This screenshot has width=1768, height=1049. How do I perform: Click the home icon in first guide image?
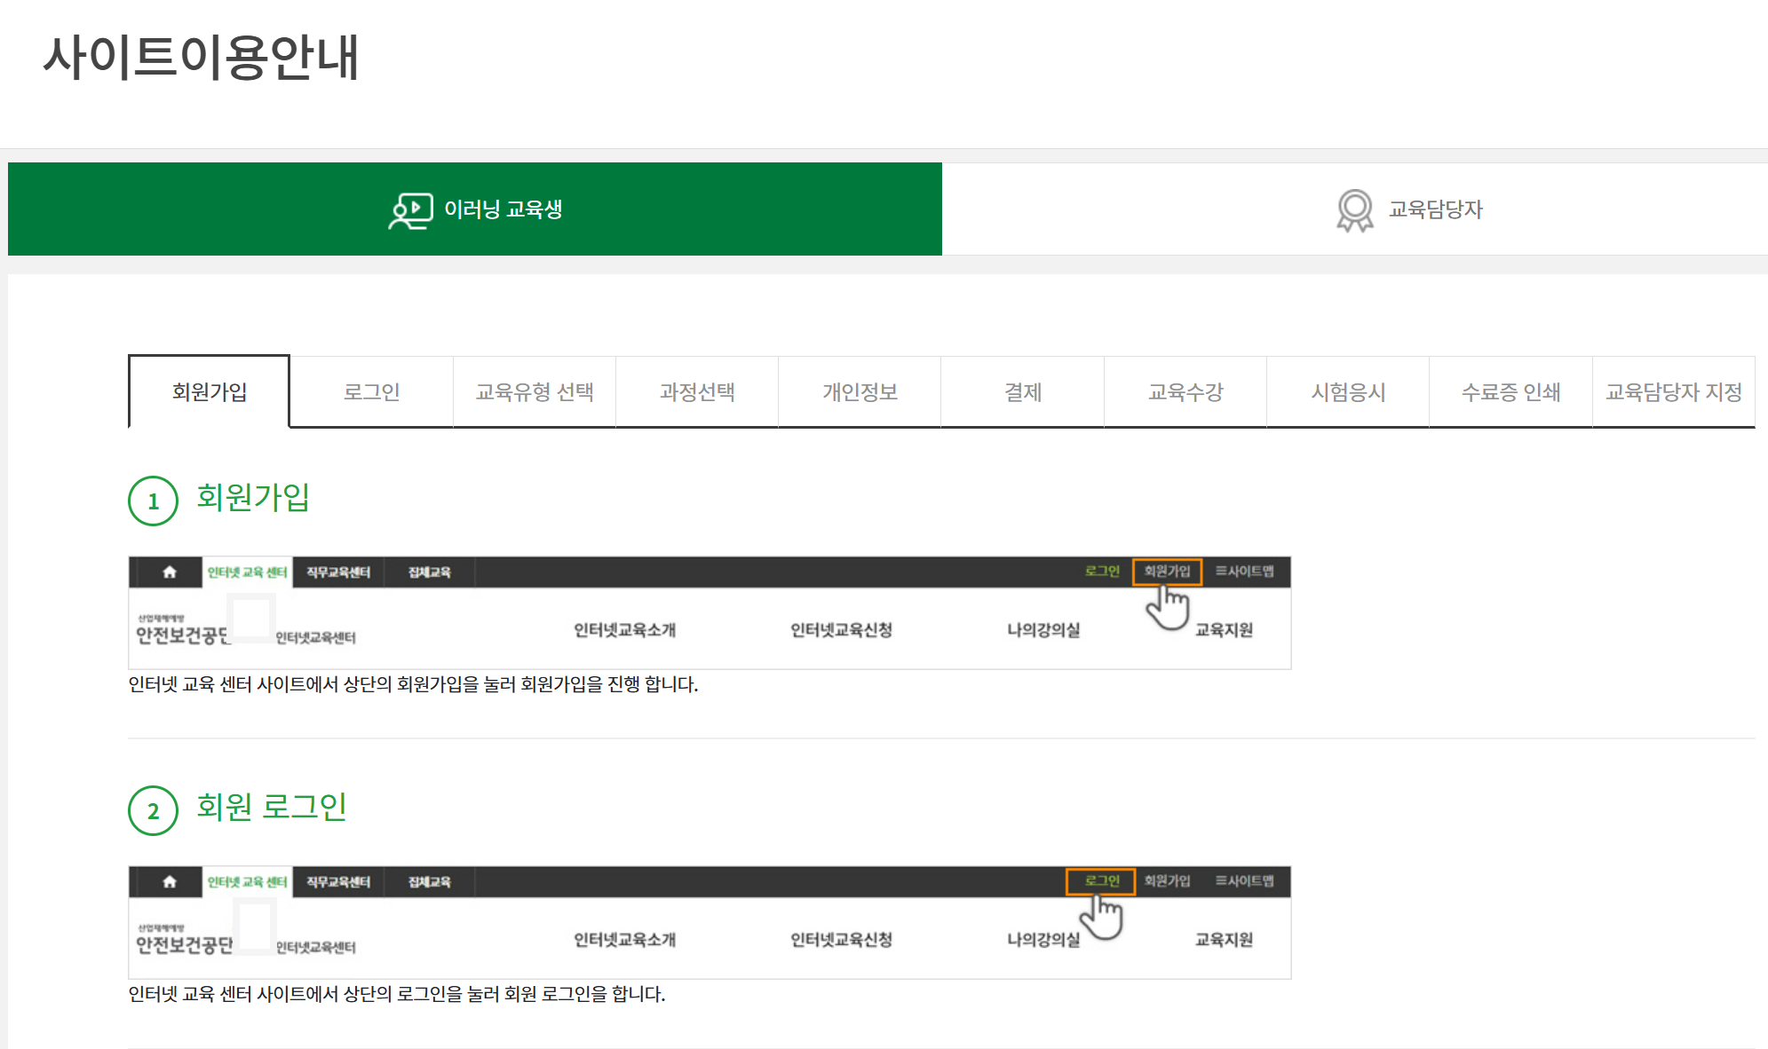coord(170,572)
